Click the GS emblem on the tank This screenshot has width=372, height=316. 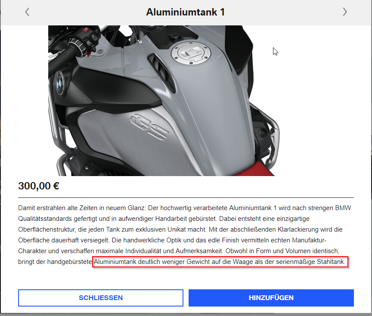tap(150, 127)
